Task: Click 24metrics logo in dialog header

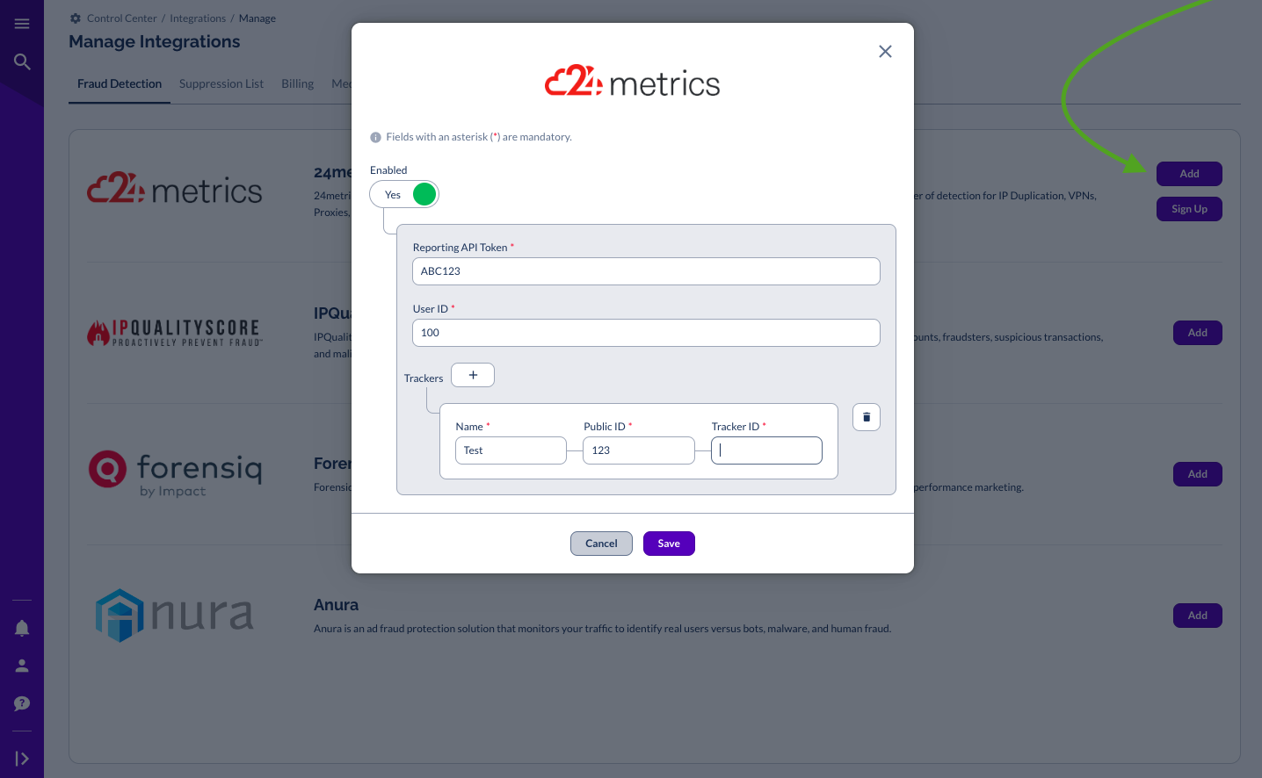Action: [633, 82]
